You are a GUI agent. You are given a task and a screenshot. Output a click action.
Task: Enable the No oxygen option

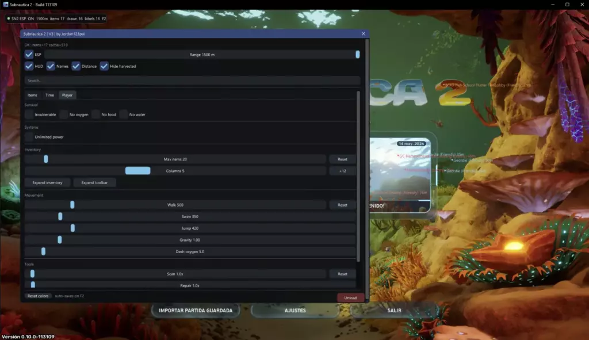point(63,114)
